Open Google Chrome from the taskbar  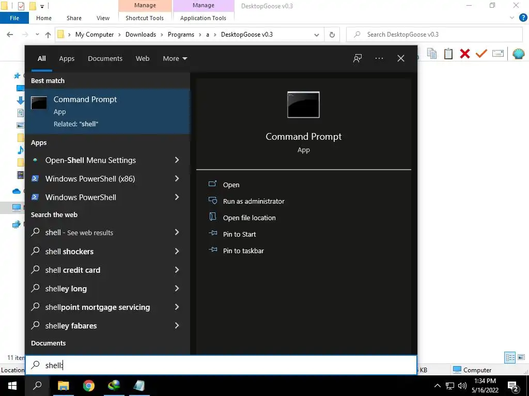click(89, 386)
